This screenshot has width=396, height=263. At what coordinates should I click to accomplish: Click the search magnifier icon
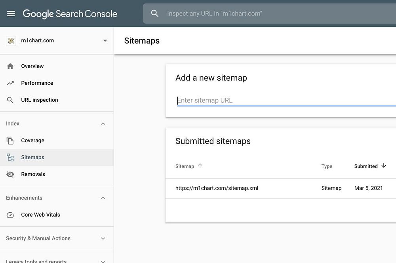155,13
